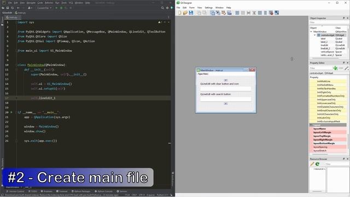Screen dimensions: 350x197
Task: Open Qt Designer Form menu
Action: click(192, 8)
